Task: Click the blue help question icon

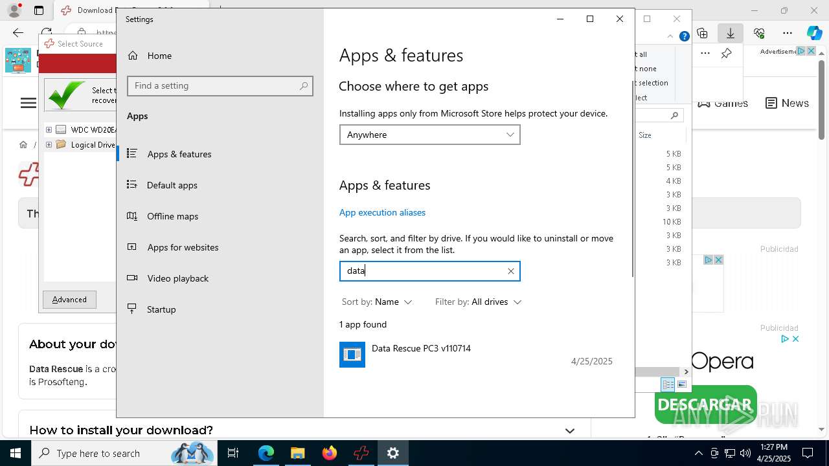Action: click(684, 36)
